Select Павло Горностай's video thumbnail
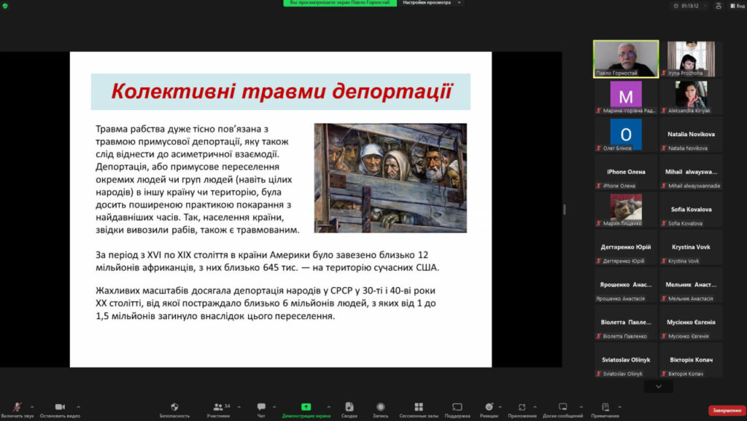This screenshot has width=747, height=421. click(625, 58)
